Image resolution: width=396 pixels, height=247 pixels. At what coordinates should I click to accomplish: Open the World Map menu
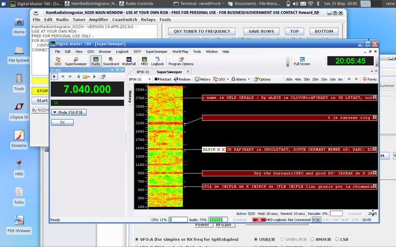click(180, 51)
